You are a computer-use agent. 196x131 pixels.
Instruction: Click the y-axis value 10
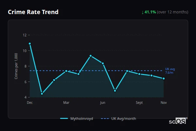pos(24,51)
